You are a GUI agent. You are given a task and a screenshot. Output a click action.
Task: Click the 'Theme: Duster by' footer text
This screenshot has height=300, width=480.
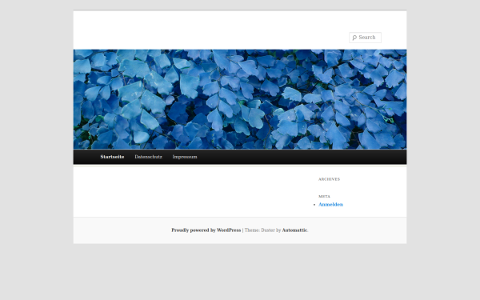click(x=262, y=230)
